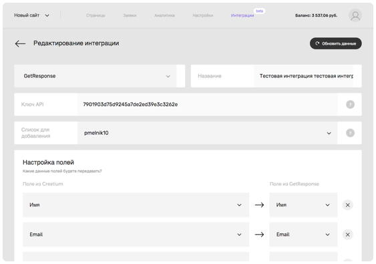
Task: Open the Новый сайт site selector
Action: (31, 15)
